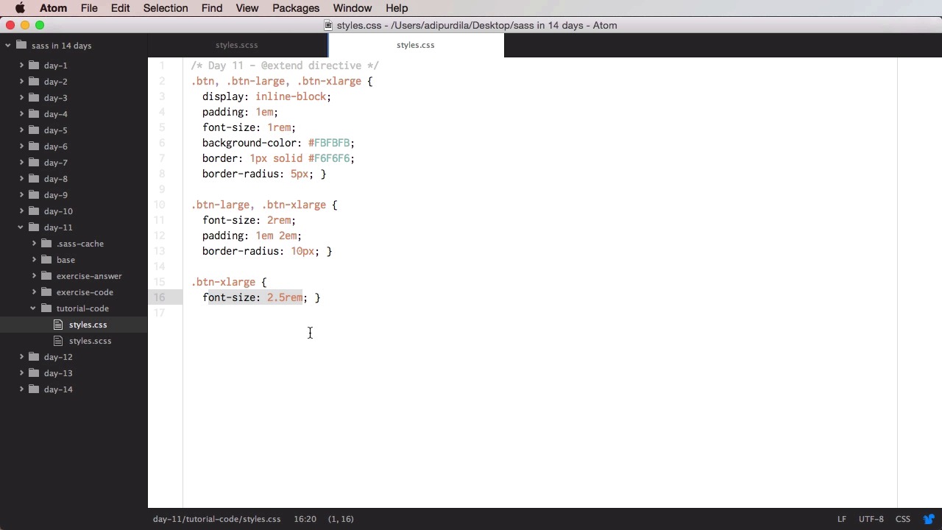Click the base folder icon

click(46, 260)
